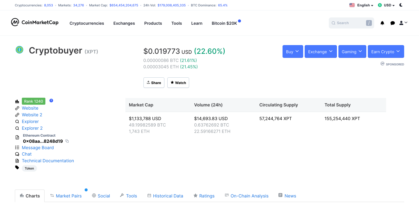Expand the Buy dropdown button
Viewport: 419px width, 205px height.
(293, 51)
